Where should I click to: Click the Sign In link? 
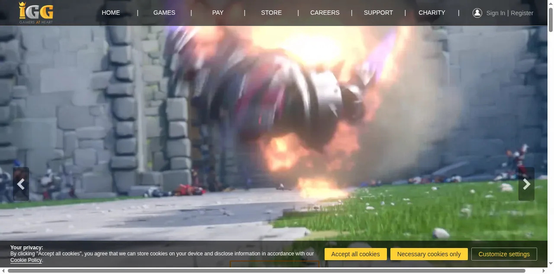[496, 13]
